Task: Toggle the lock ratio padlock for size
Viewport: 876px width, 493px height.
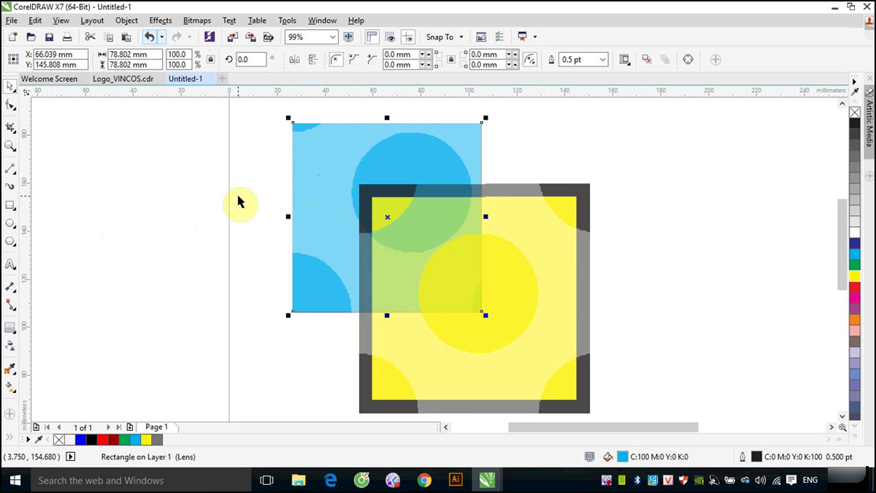Action: tap(211, 59)
